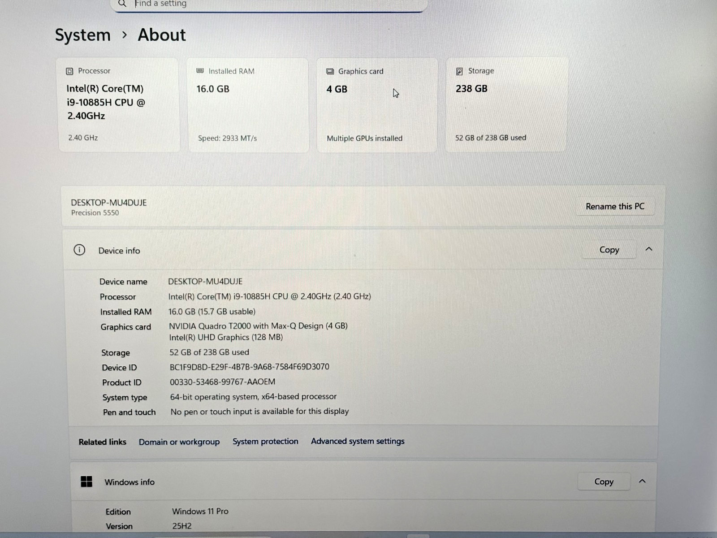Open Advanced system settings link

click(x=358, y=441)
